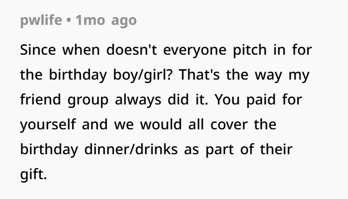Click the word yourself in the comment
The height and width of the screenshot is (199, 348).
48,124
